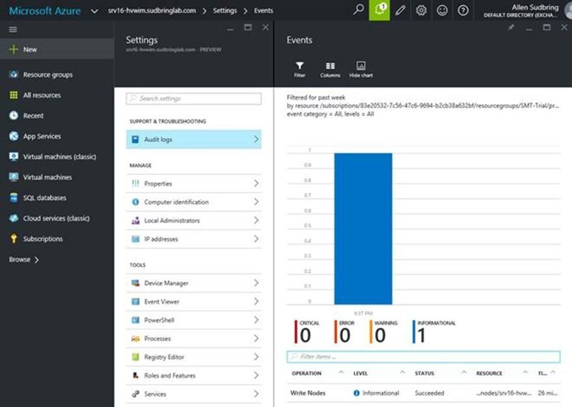Expand Audit logs chevron

[x=256, y=139]
